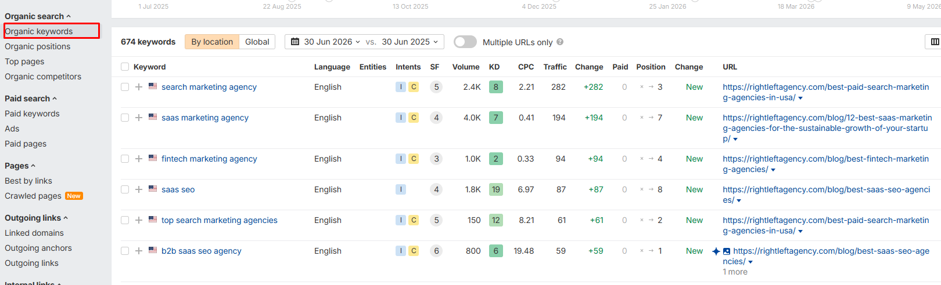The image size is (941, 285).
Task: Open Organic positions in sidebar
Action: (x=38, y=46)
